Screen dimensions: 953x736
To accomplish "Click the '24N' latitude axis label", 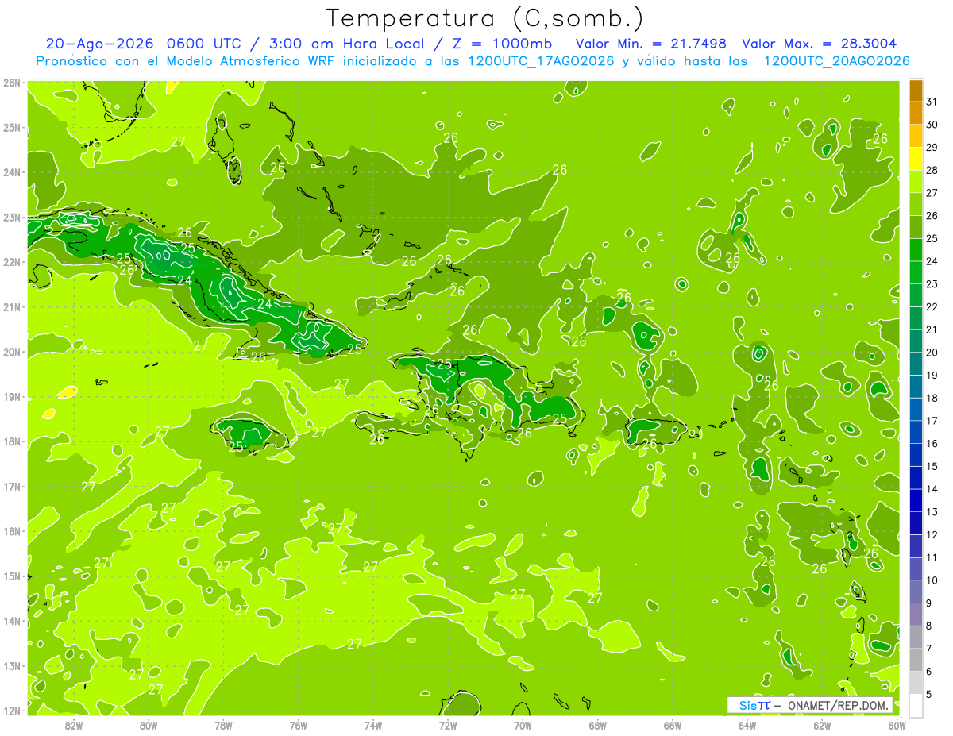I will [x=12, y=172].
